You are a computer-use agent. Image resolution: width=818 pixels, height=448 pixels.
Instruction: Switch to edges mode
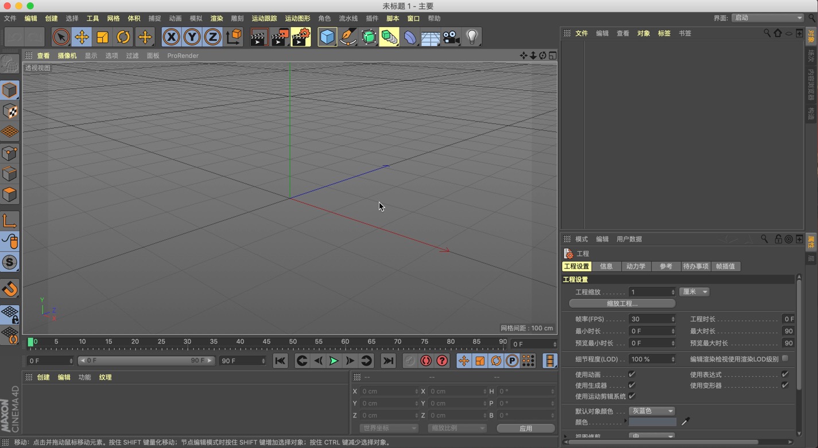tap(10, 174)
